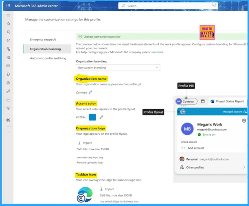Go to Home in left sidebar
The image size is (249, 206).
tap(8, 24)
